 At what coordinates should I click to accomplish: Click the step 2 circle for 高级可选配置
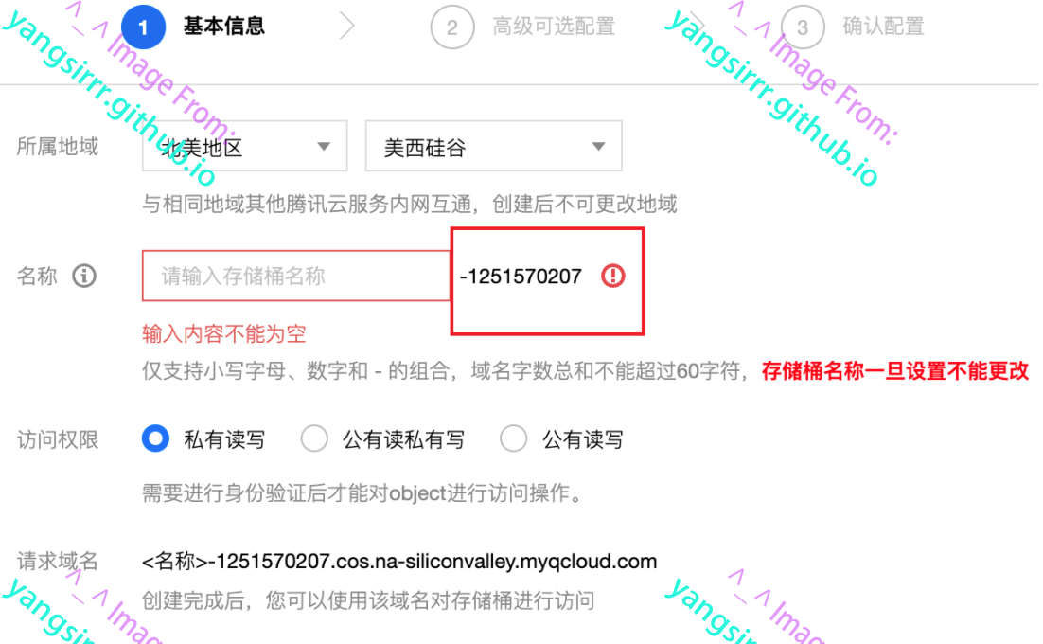[452, 27]
